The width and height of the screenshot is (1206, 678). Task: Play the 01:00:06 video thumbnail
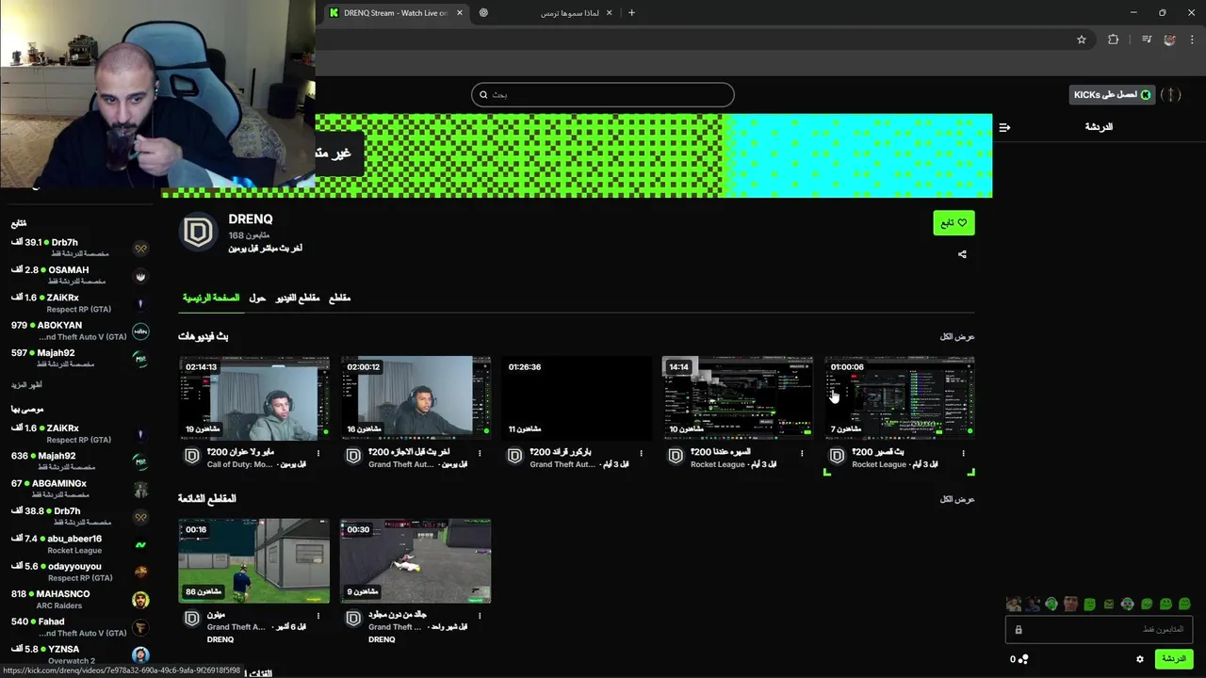pos(900,397)
